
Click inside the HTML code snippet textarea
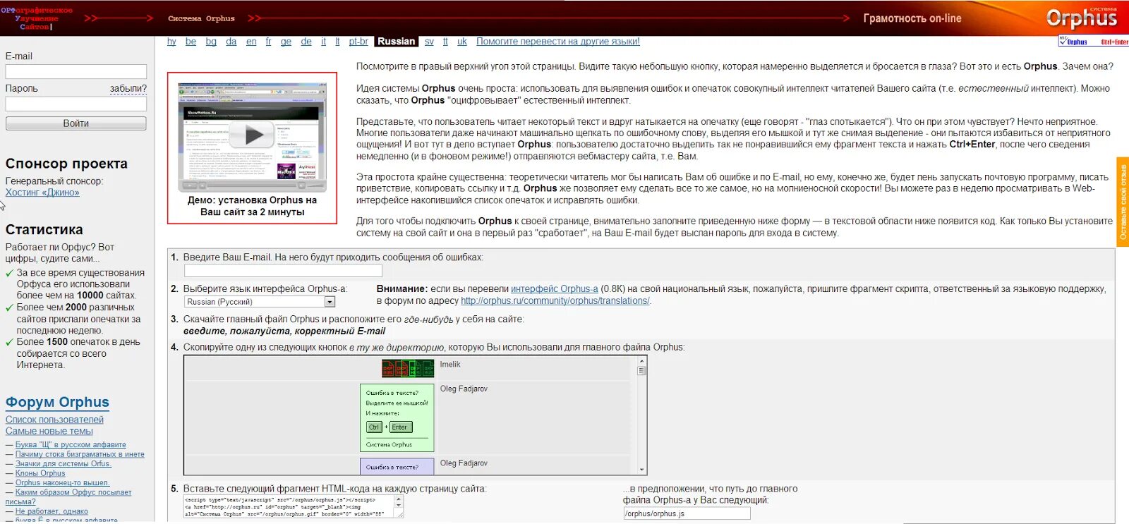[289, 506]
